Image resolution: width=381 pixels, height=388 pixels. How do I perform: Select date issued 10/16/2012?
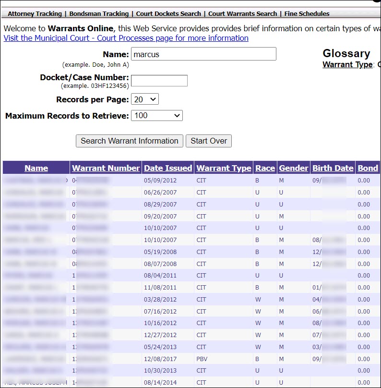point(160,323)
